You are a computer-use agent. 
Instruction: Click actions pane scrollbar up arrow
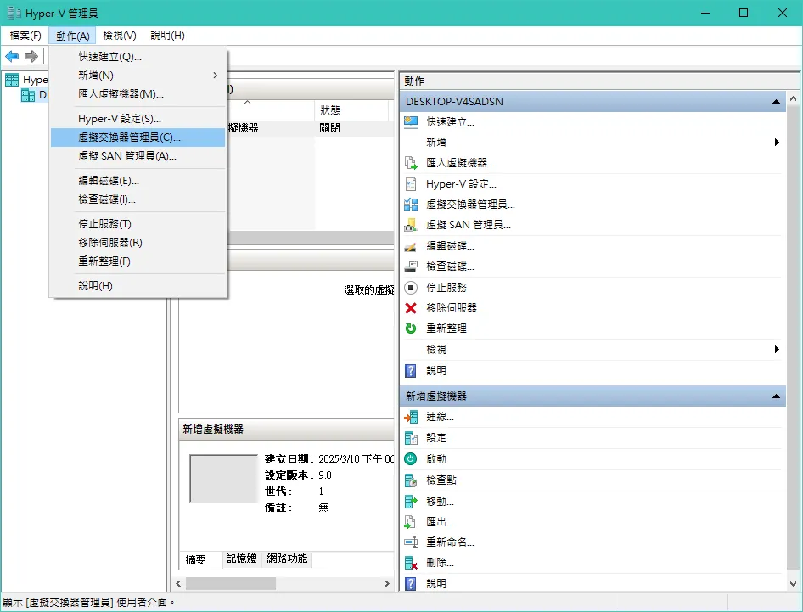(794, 98)
